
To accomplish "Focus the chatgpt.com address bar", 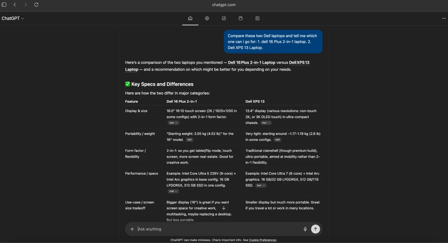I will coord(224,5).
